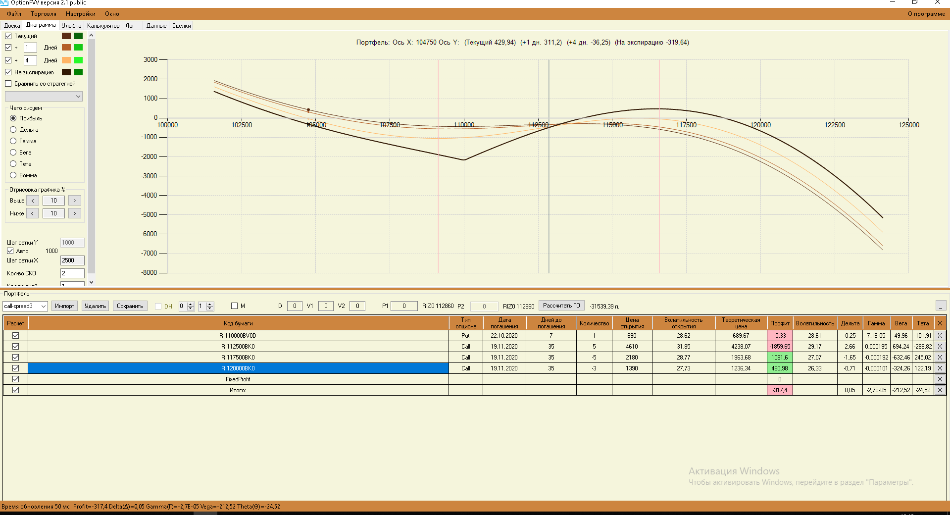950x515 pixels.
Task: Click the X icon in the Итого row
Action: [940, 390]
